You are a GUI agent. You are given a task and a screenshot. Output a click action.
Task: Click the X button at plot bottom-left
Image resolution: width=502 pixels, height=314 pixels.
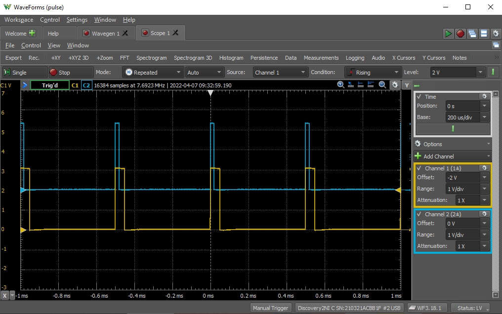pyautogui.click(x=5, y=295)
